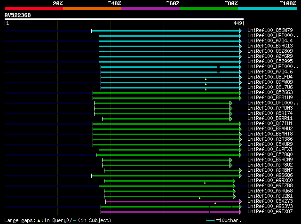Image resolution: width=301 pixels, height=224 pixels.
Task: Select the UniRef100_Q8LFD4 label
Action: [x=270, y=77]
